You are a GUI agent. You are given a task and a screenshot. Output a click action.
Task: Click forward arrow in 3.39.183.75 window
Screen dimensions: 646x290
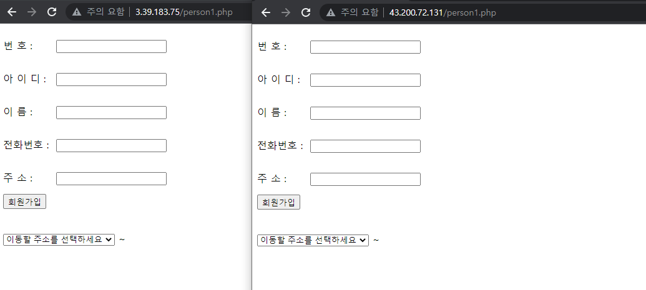[31, 12]
